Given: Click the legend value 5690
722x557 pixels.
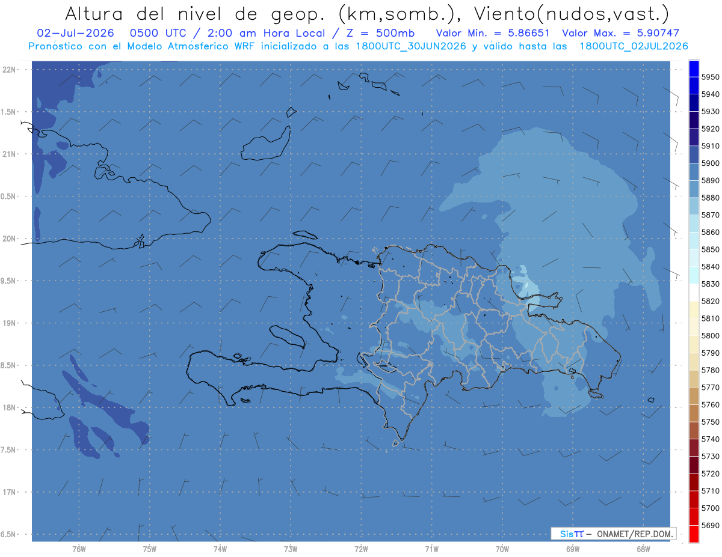Looking at the screenshot, I should coord(710,525).
